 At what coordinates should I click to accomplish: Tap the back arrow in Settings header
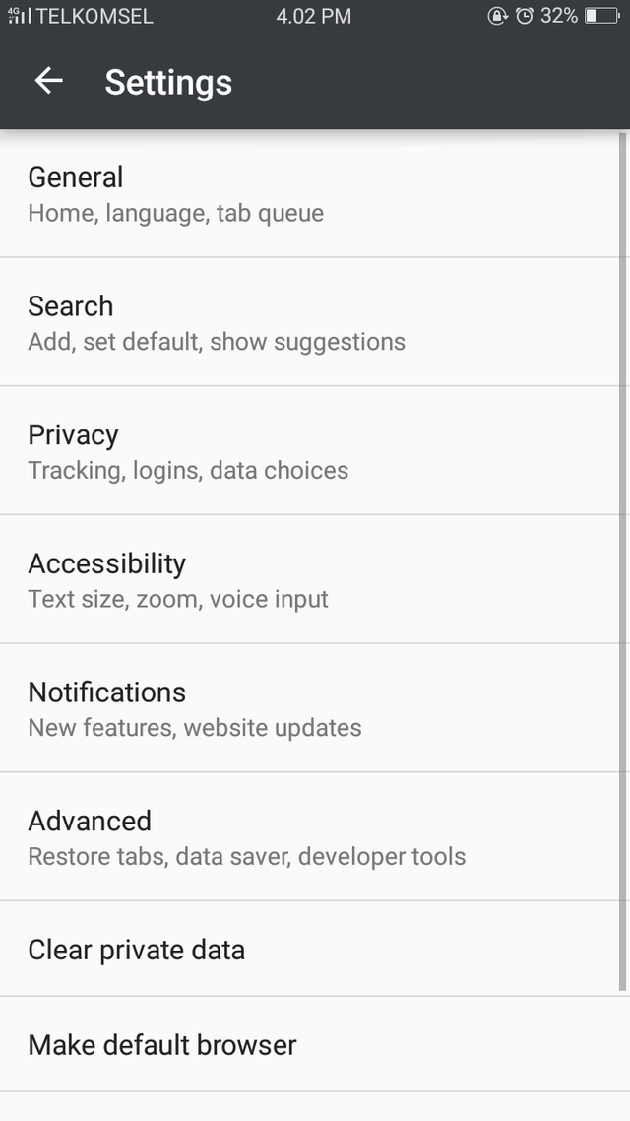coord(47,81)
